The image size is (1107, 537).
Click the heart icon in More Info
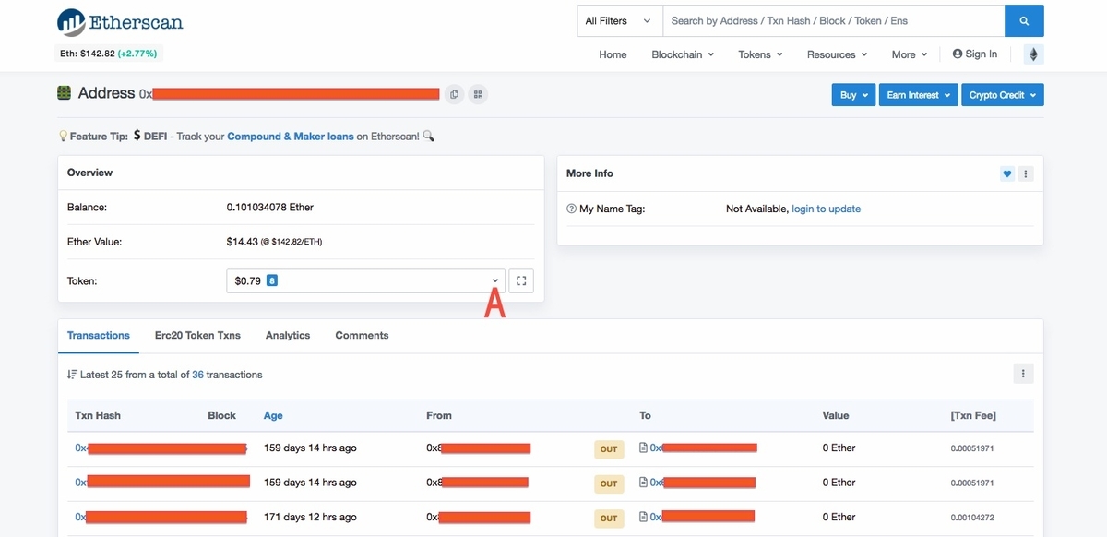1007,173
